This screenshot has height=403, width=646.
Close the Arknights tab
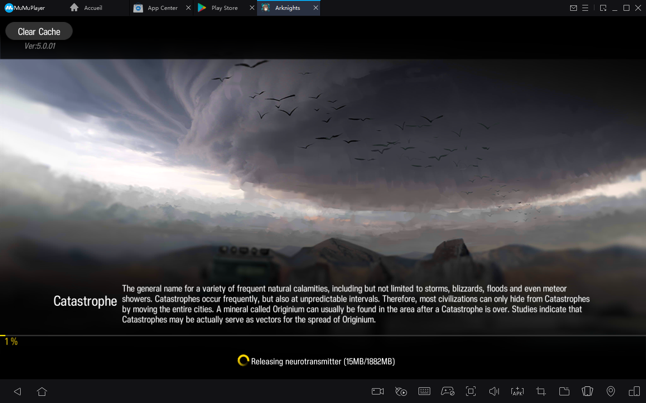click(x=316, y=8)
